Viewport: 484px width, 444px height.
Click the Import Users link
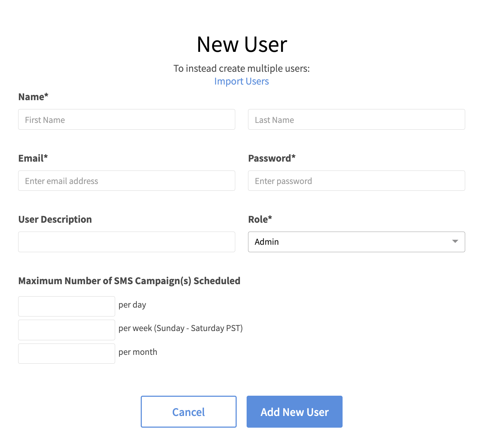coord(242,81)
